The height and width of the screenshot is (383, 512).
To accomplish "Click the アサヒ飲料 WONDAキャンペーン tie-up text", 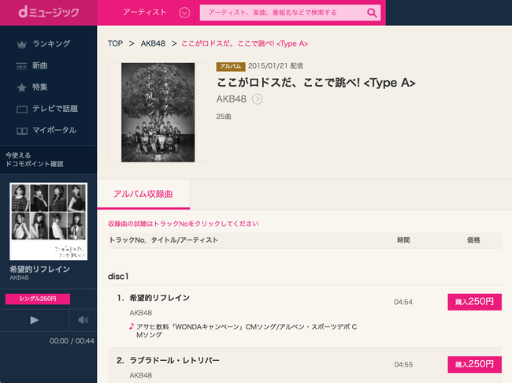I will (247, 330).
